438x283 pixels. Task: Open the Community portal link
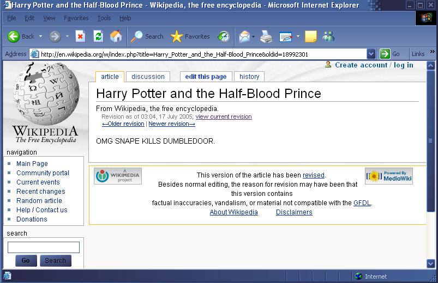(43, 173)
